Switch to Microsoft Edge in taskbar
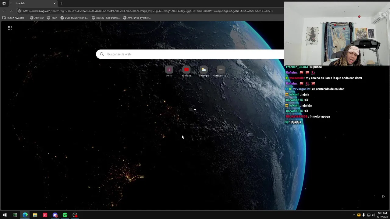390x219 pixels. [x=25, y=215]
